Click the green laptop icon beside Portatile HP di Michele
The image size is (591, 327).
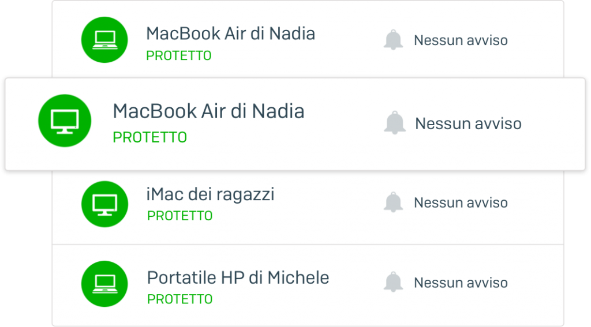(x=104, y=284)
